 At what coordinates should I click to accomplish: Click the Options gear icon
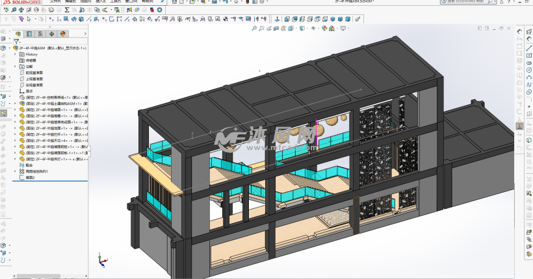click(x=262, y=2)
